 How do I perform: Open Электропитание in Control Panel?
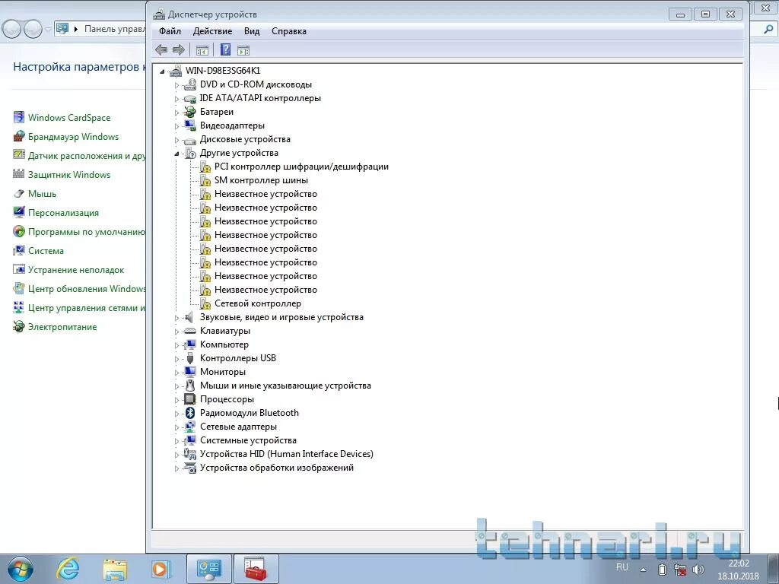pyautogui.click(x=62, y=327)
